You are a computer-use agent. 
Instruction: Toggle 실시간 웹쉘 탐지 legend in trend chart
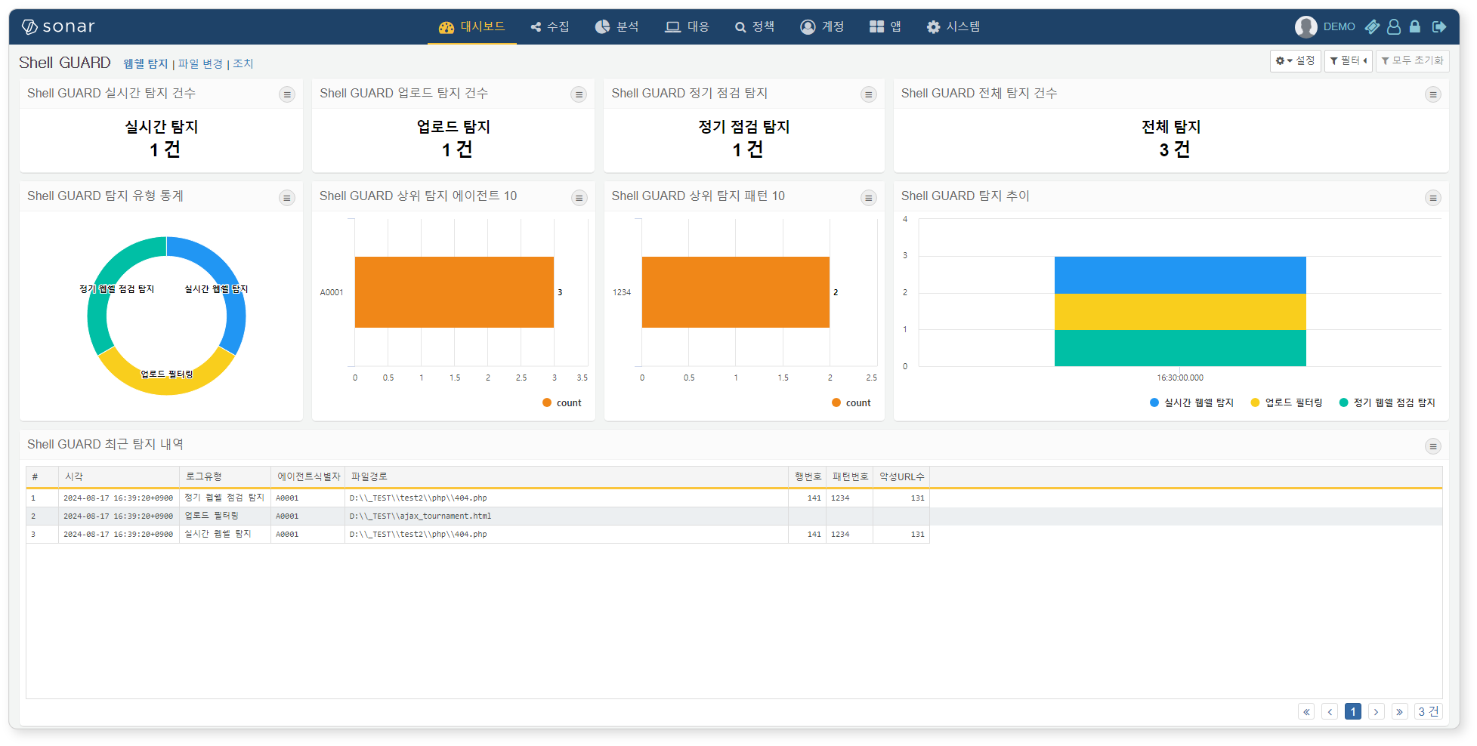[x=1191, y=403]
